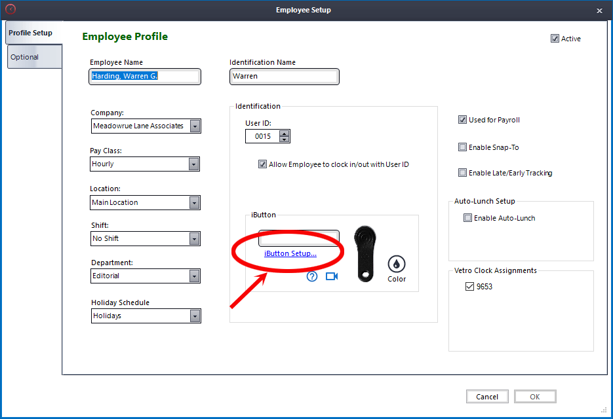Expand the Pay Class dropdown
Viewport: 613px width, 419px height.
pos(195,164)
